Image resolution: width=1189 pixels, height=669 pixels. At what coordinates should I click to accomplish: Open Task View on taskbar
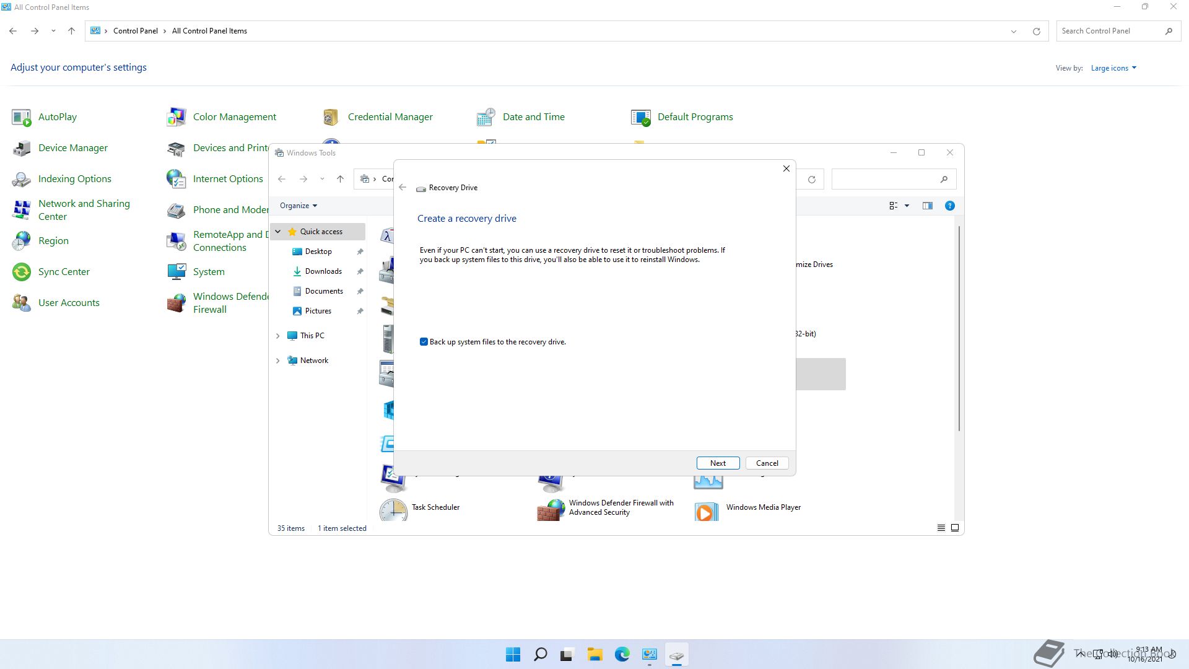coord(567,655)
